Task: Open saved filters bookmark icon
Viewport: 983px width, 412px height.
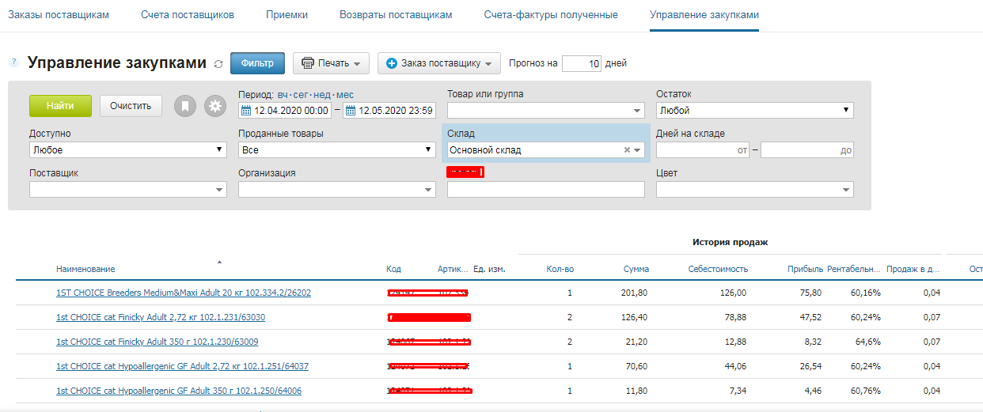Action: (185, 106)
